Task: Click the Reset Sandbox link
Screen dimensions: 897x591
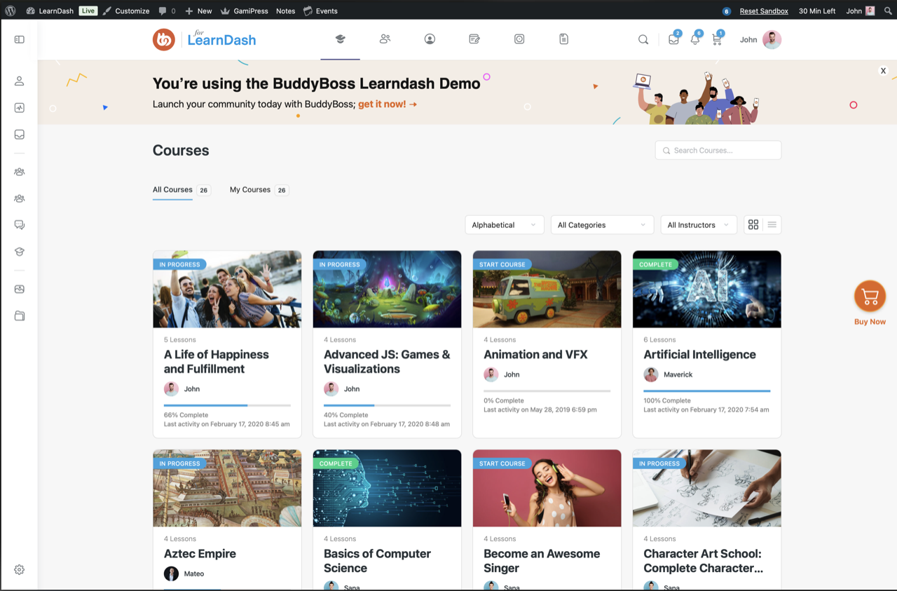Action: (763, 11)
